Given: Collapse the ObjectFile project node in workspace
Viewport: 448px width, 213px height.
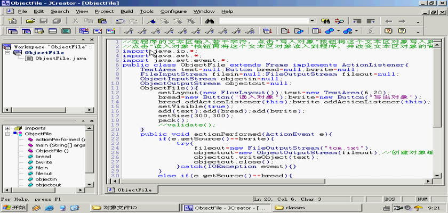Looking at the screenshot, I should point(7,53).
